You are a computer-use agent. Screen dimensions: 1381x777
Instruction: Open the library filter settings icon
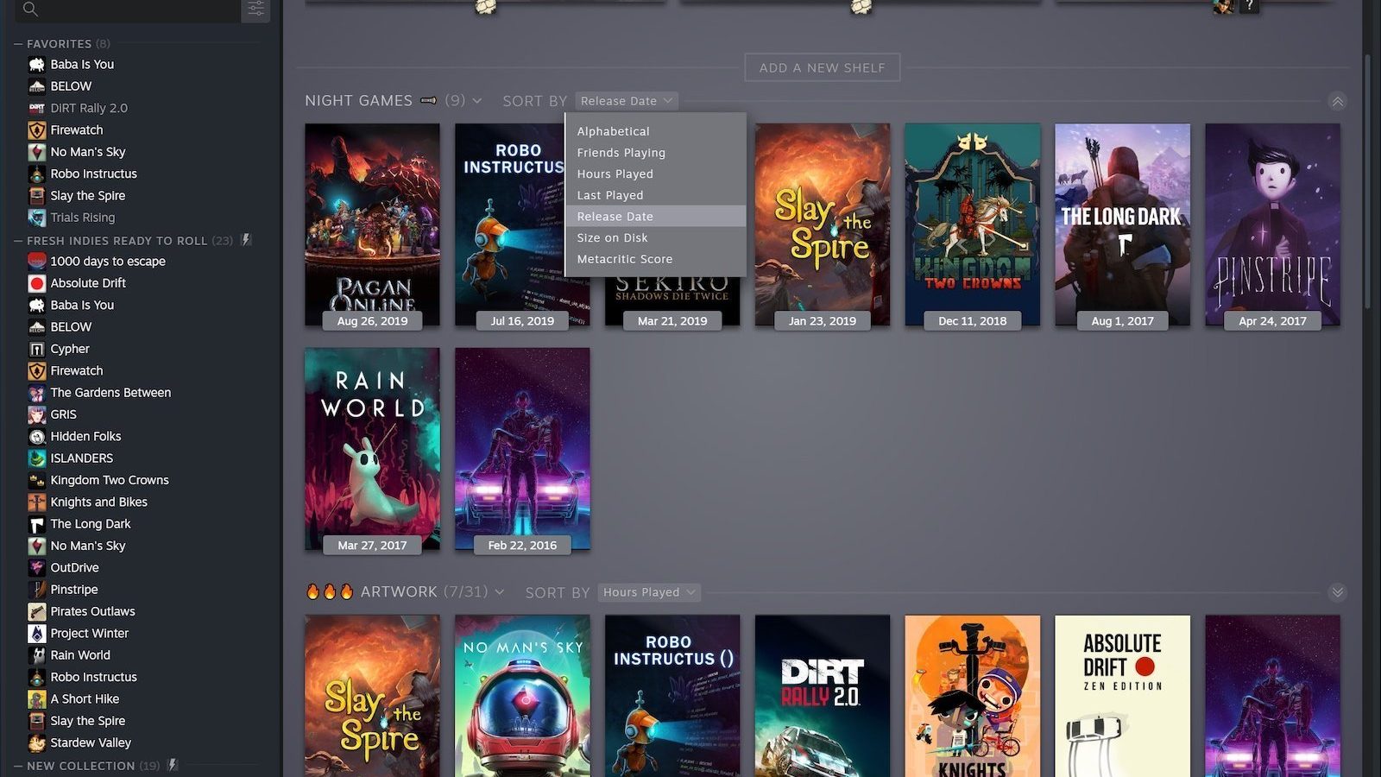click(x=255, y=9)
